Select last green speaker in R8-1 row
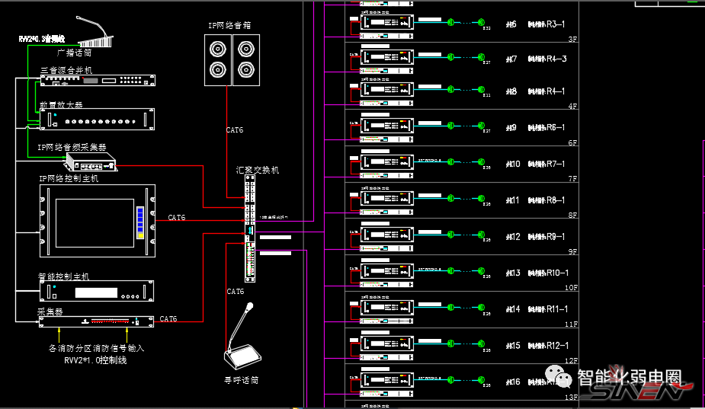The width and height of the screenshot is (705, 409). click(481, 198)
